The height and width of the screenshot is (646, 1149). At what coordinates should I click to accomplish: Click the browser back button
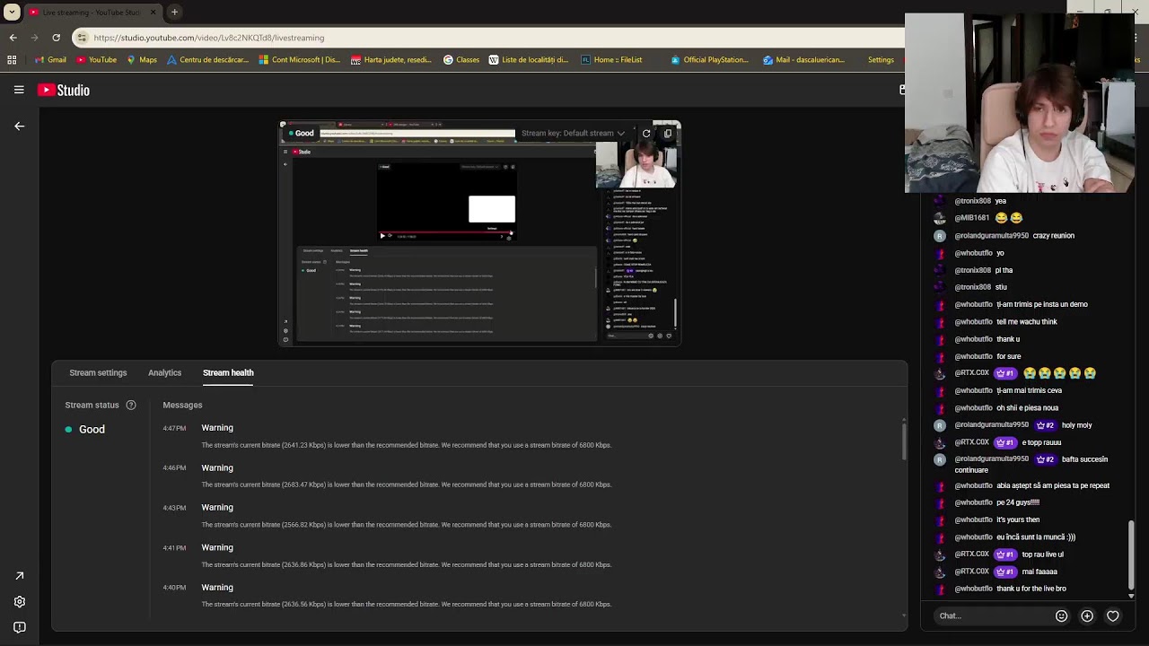(x=13, y=38)
